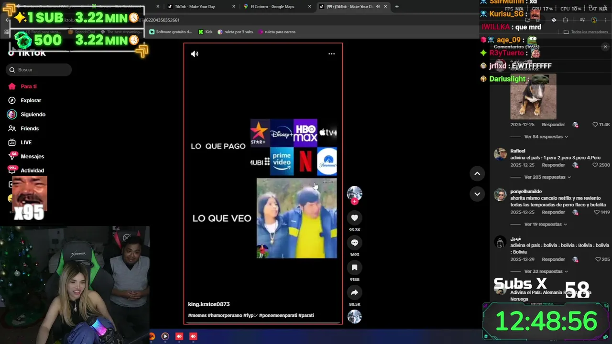Reply to the Bolivia comment dated 2025-12-29
This screenshot has height=344, width=612.
tap(553, 259)
